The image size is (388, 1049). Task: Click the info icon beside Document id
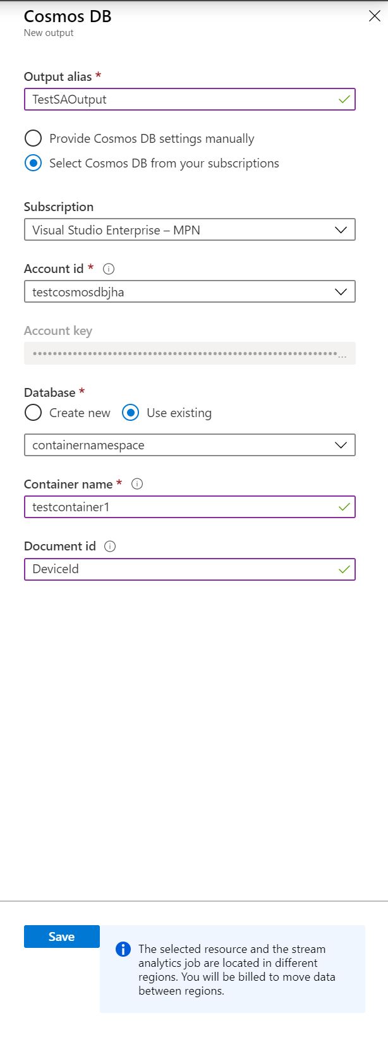[110, 547]
